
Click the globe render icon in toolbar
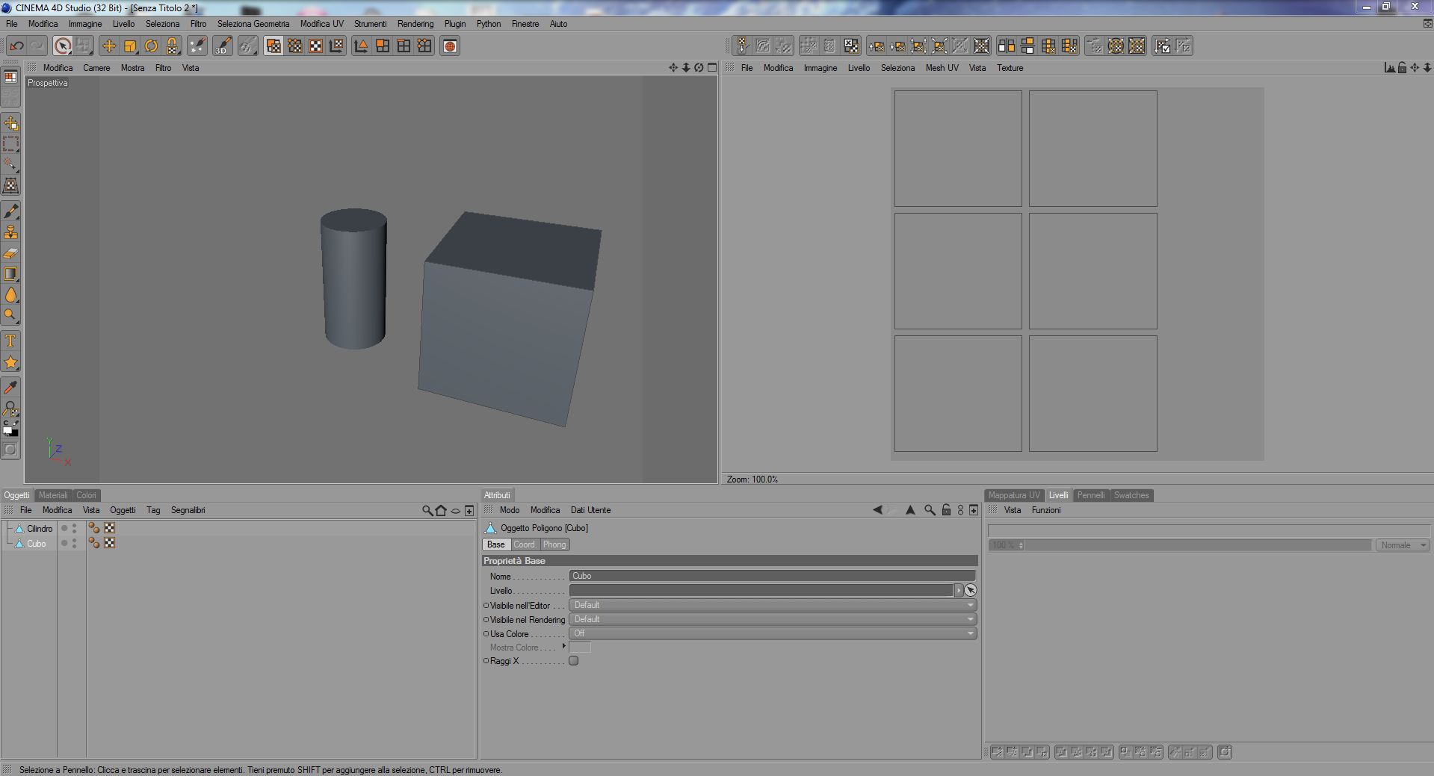(x=450, y=46)
